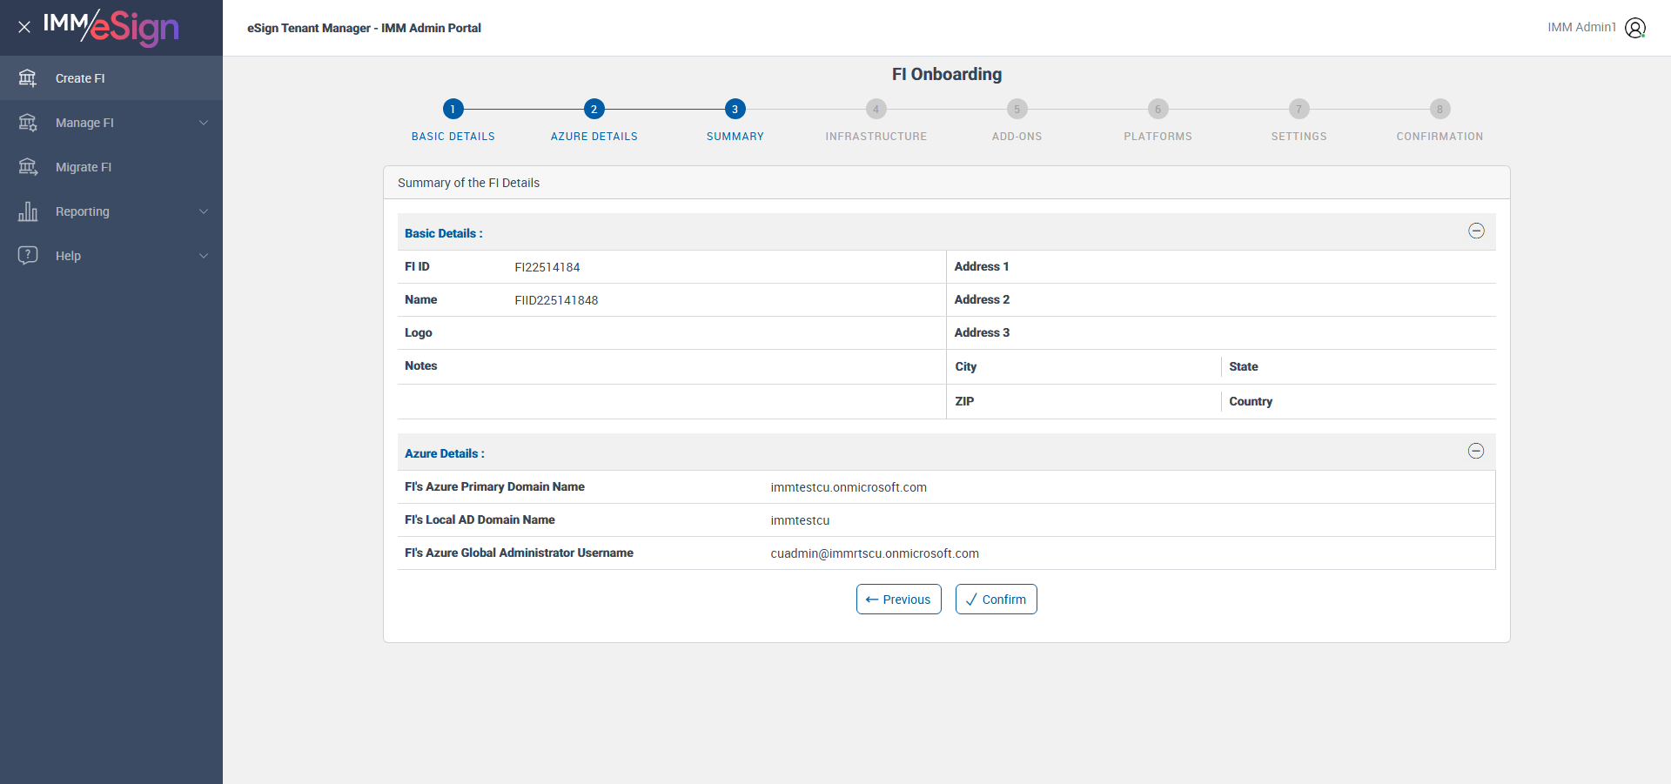Click step 6 circle in wizard
Screen dimensions: 1671x784
pos(1158,109)
